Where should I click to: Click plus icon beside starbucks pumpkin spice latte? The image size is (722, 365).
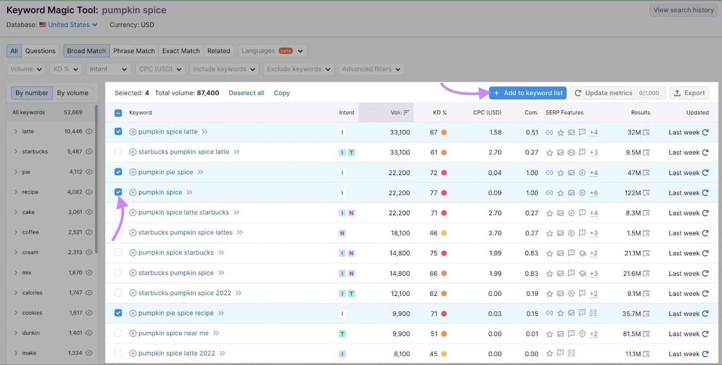[133, 152]
